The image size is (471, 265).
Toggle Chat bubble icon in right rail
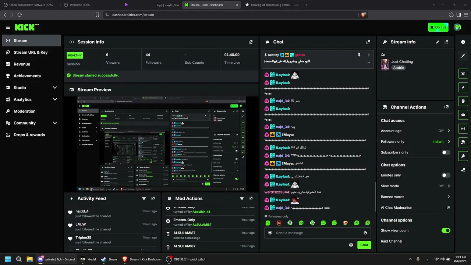(463, 115)
